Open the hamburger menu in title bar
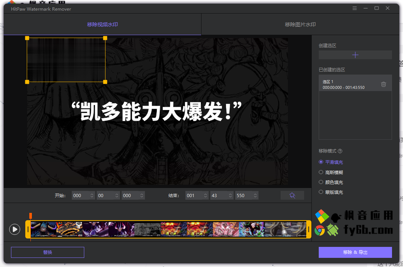403x267 pixels. point(354,8)
